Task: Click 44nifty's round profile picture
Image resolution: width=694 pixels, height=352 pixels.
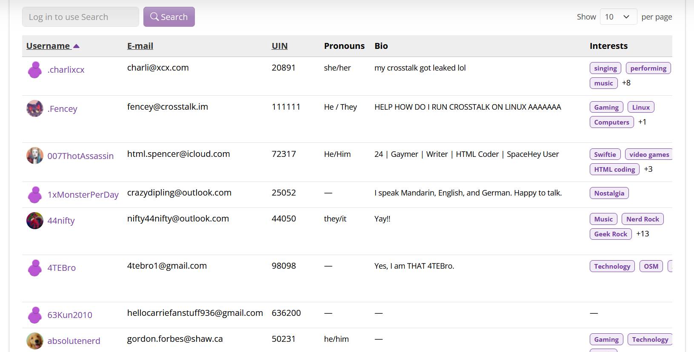Action: click(35, 221)
